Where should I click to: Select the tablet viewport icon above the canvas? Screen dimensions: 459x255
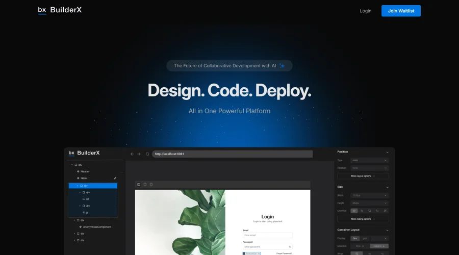(145, 185)
